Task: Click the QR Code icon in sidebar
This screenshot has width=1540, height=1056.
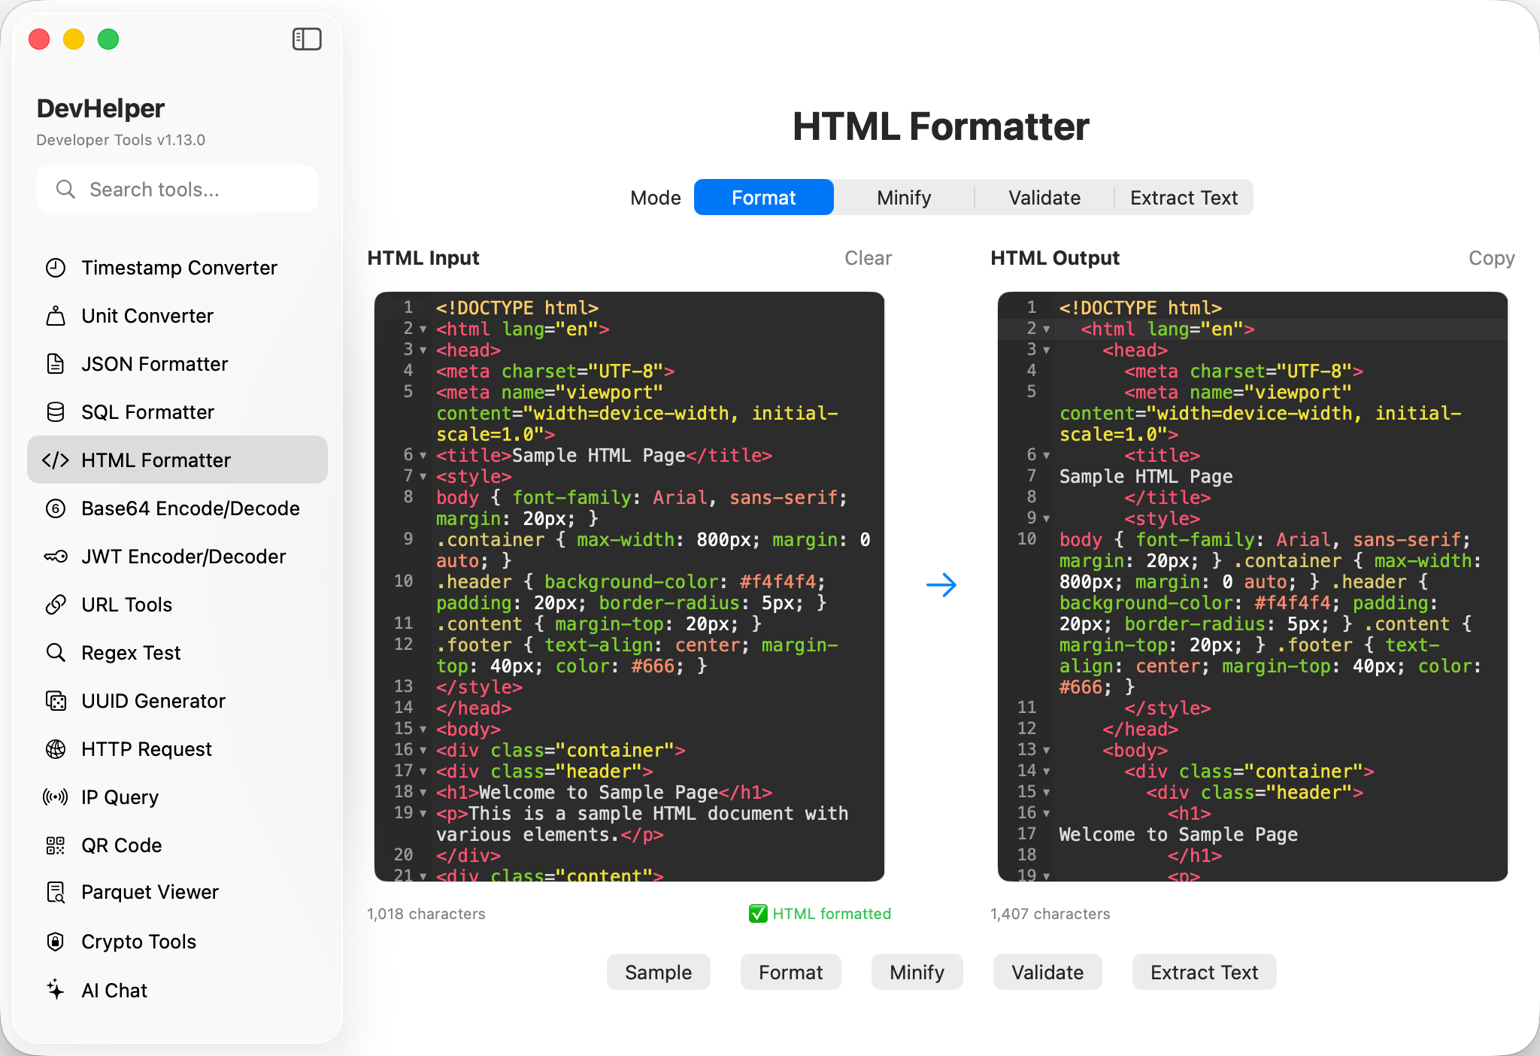Action: [x=56, y=845]
